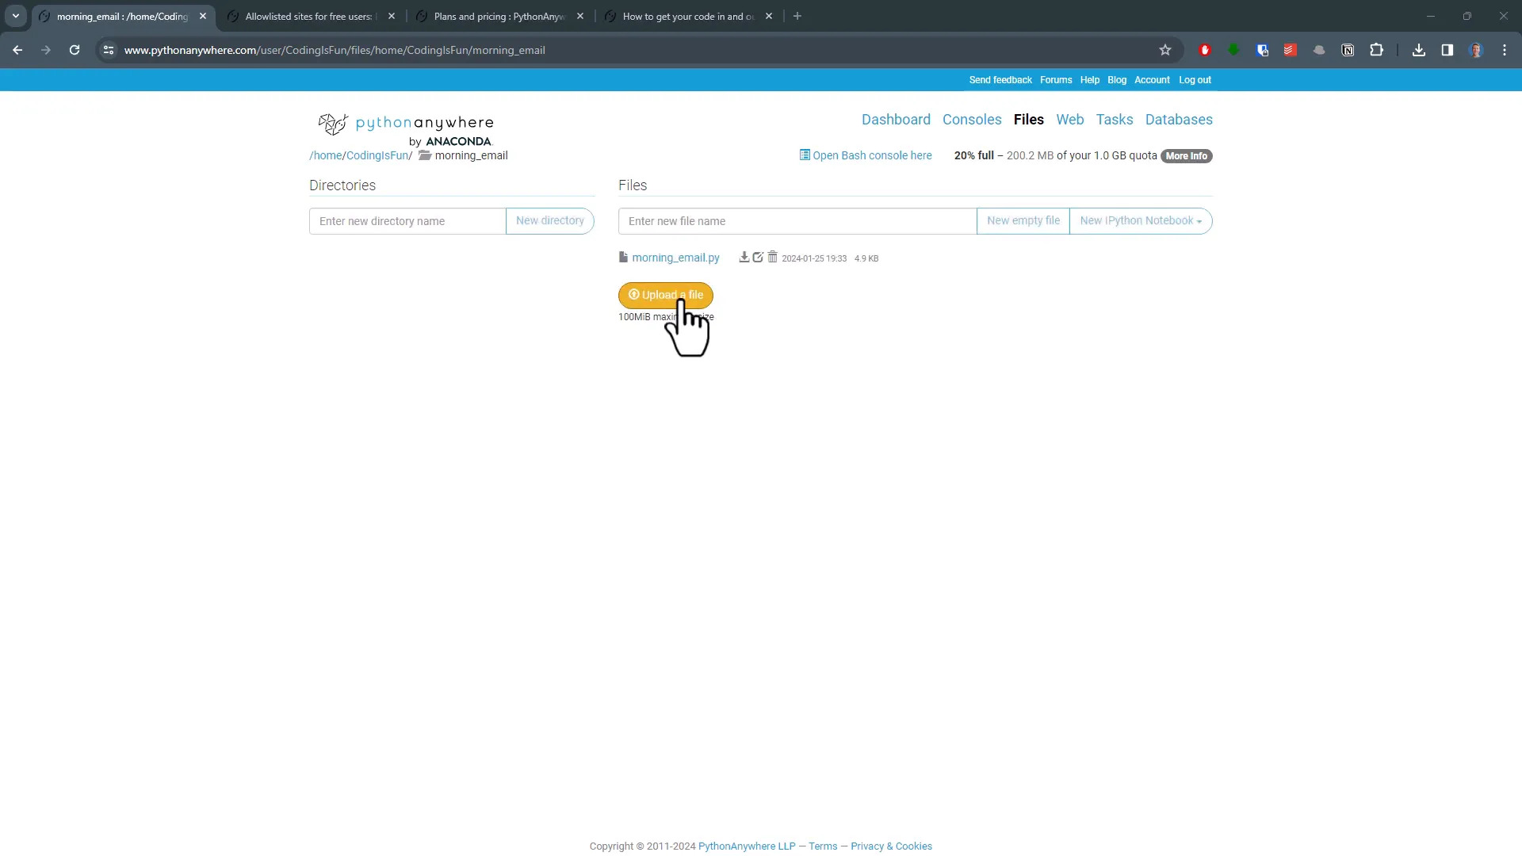Open morning_email.py in the editor
1522x856 pixels.
coord(759,257)
